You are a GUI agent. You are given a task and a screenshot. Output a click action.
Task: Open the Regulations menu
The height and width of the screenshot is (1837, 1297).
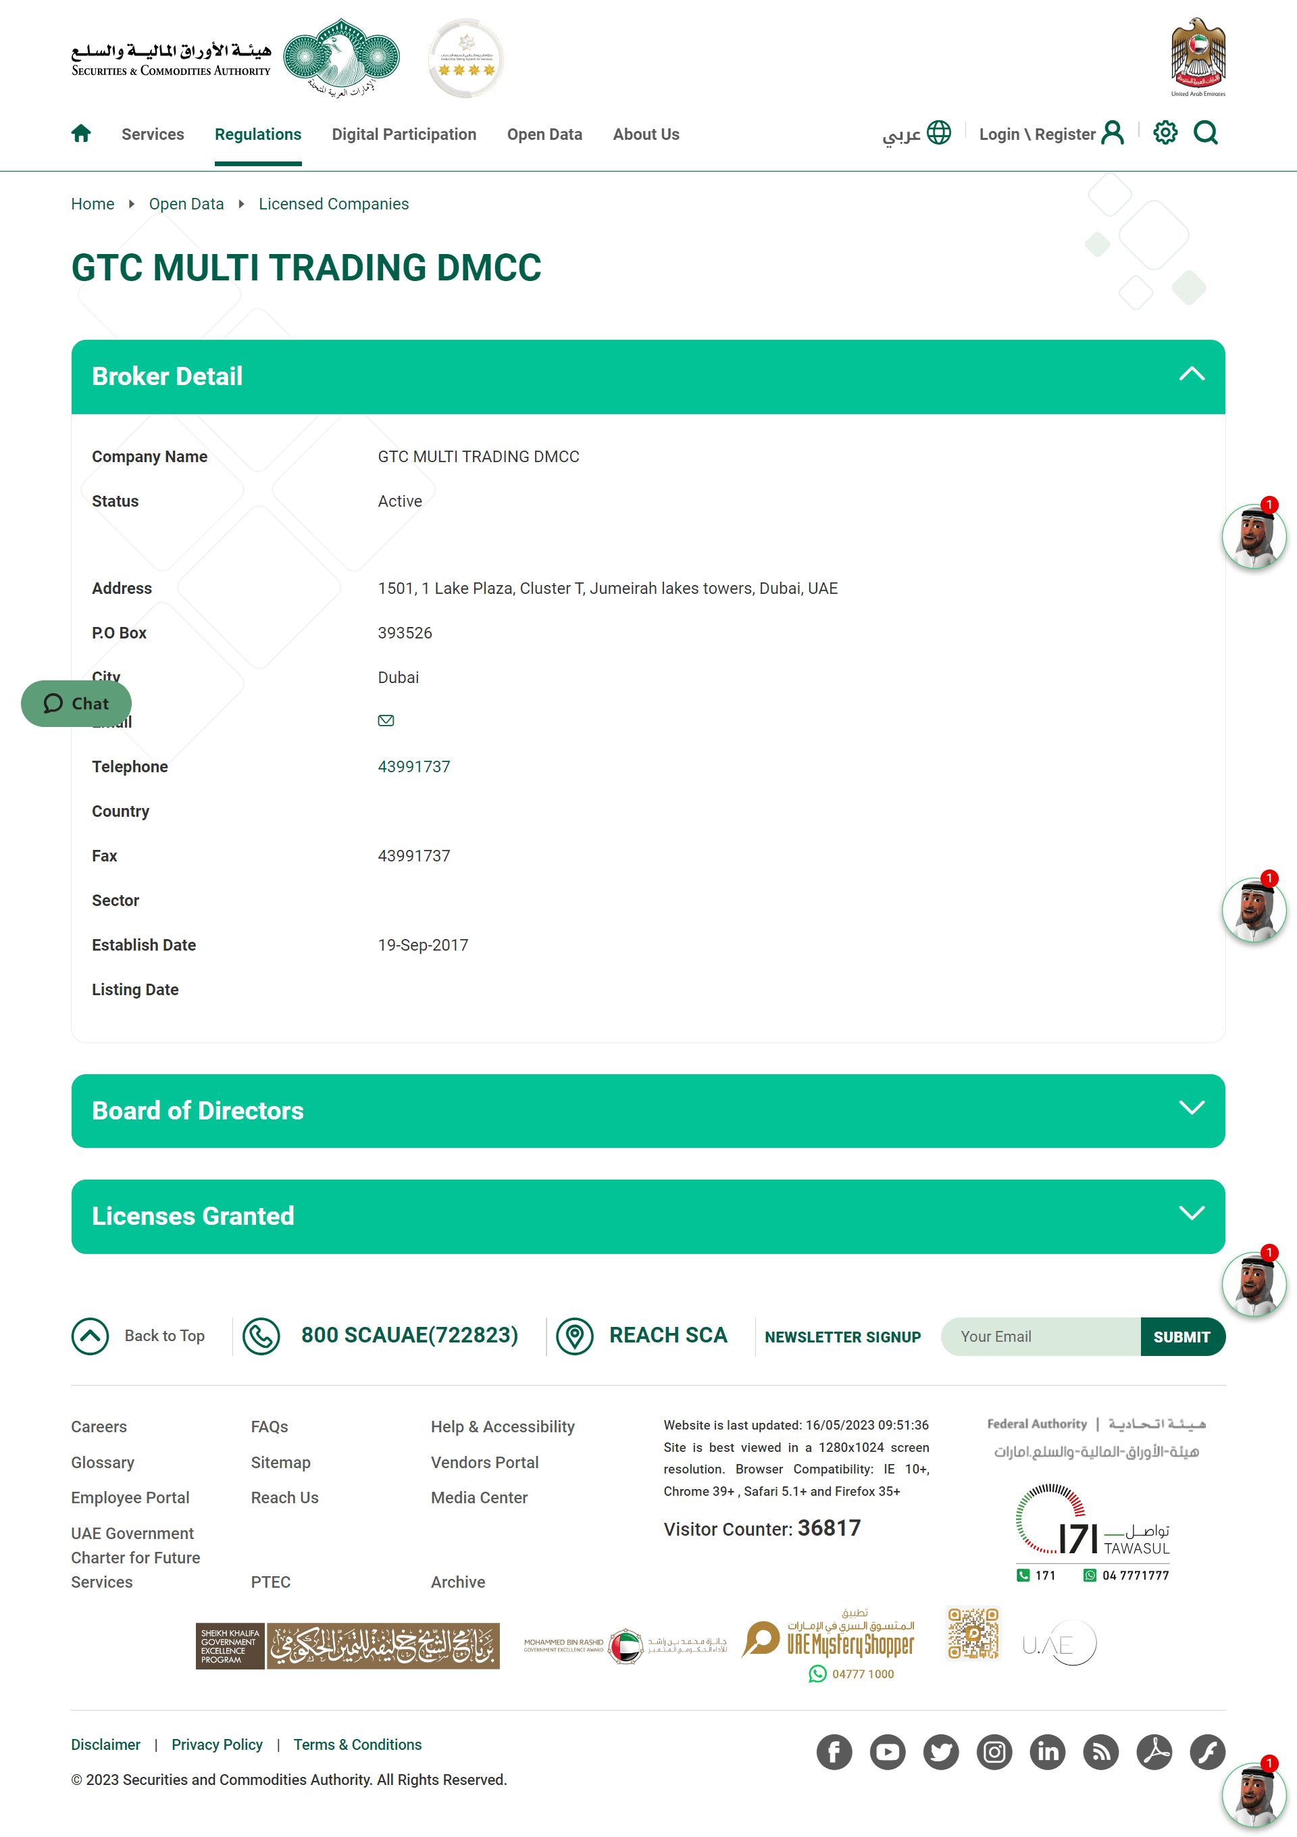click(257, 134)
